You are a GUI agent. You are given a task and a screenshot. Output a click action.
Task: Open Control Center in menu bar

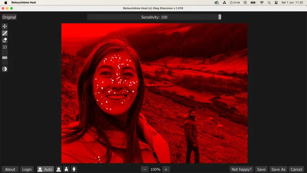(x=276, y=3)
